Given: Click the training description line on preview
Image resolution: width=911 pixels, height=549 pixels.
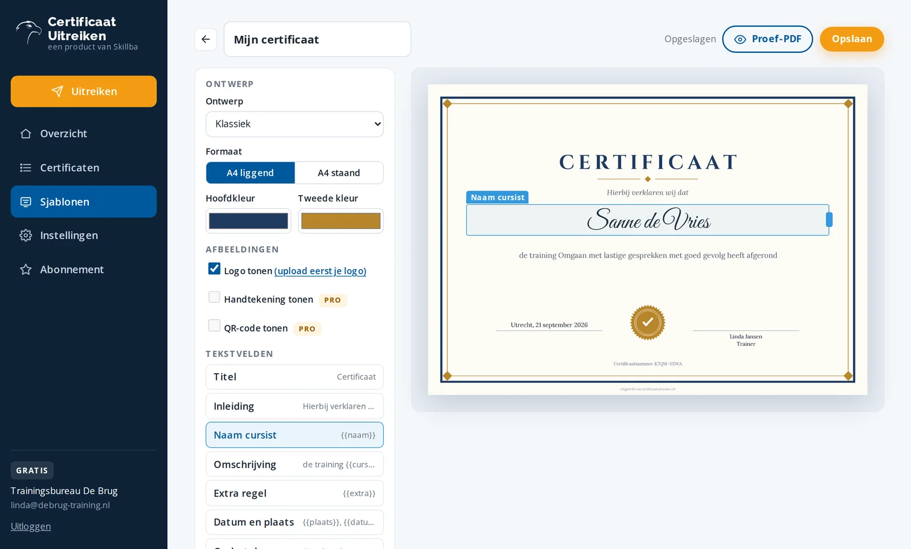Looking at the screenshot, I should tap(648, 255).
